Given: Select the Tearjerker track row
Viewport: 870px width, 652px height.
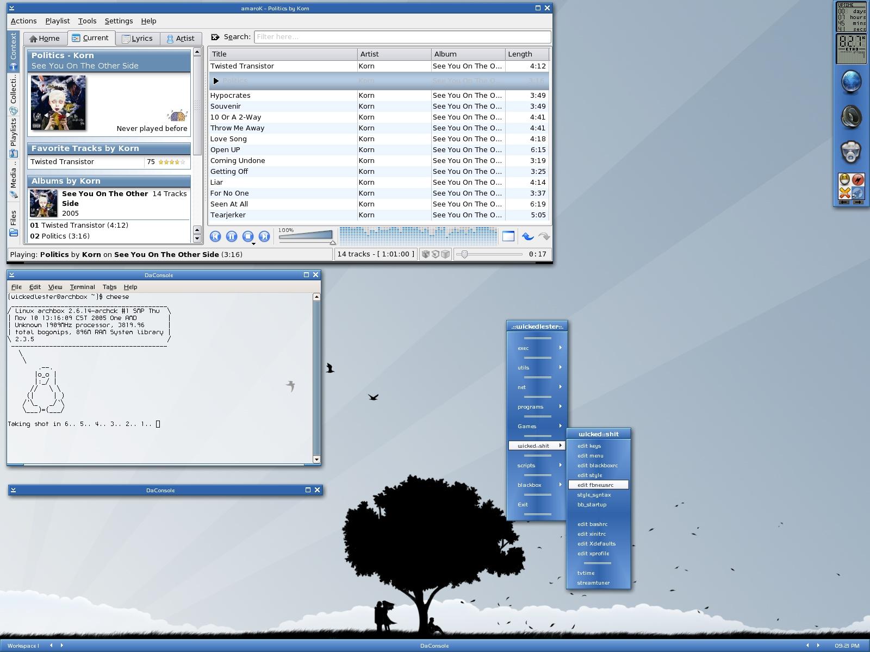Looking at the screenshot, I should (x=379, y=215).
